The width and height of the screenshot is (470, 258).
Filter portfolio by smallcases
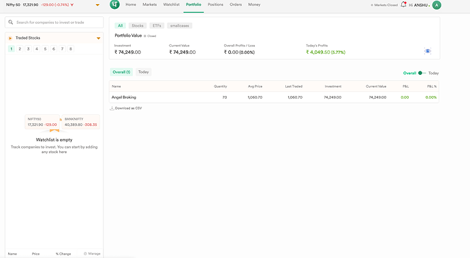(x=180, y=26)
